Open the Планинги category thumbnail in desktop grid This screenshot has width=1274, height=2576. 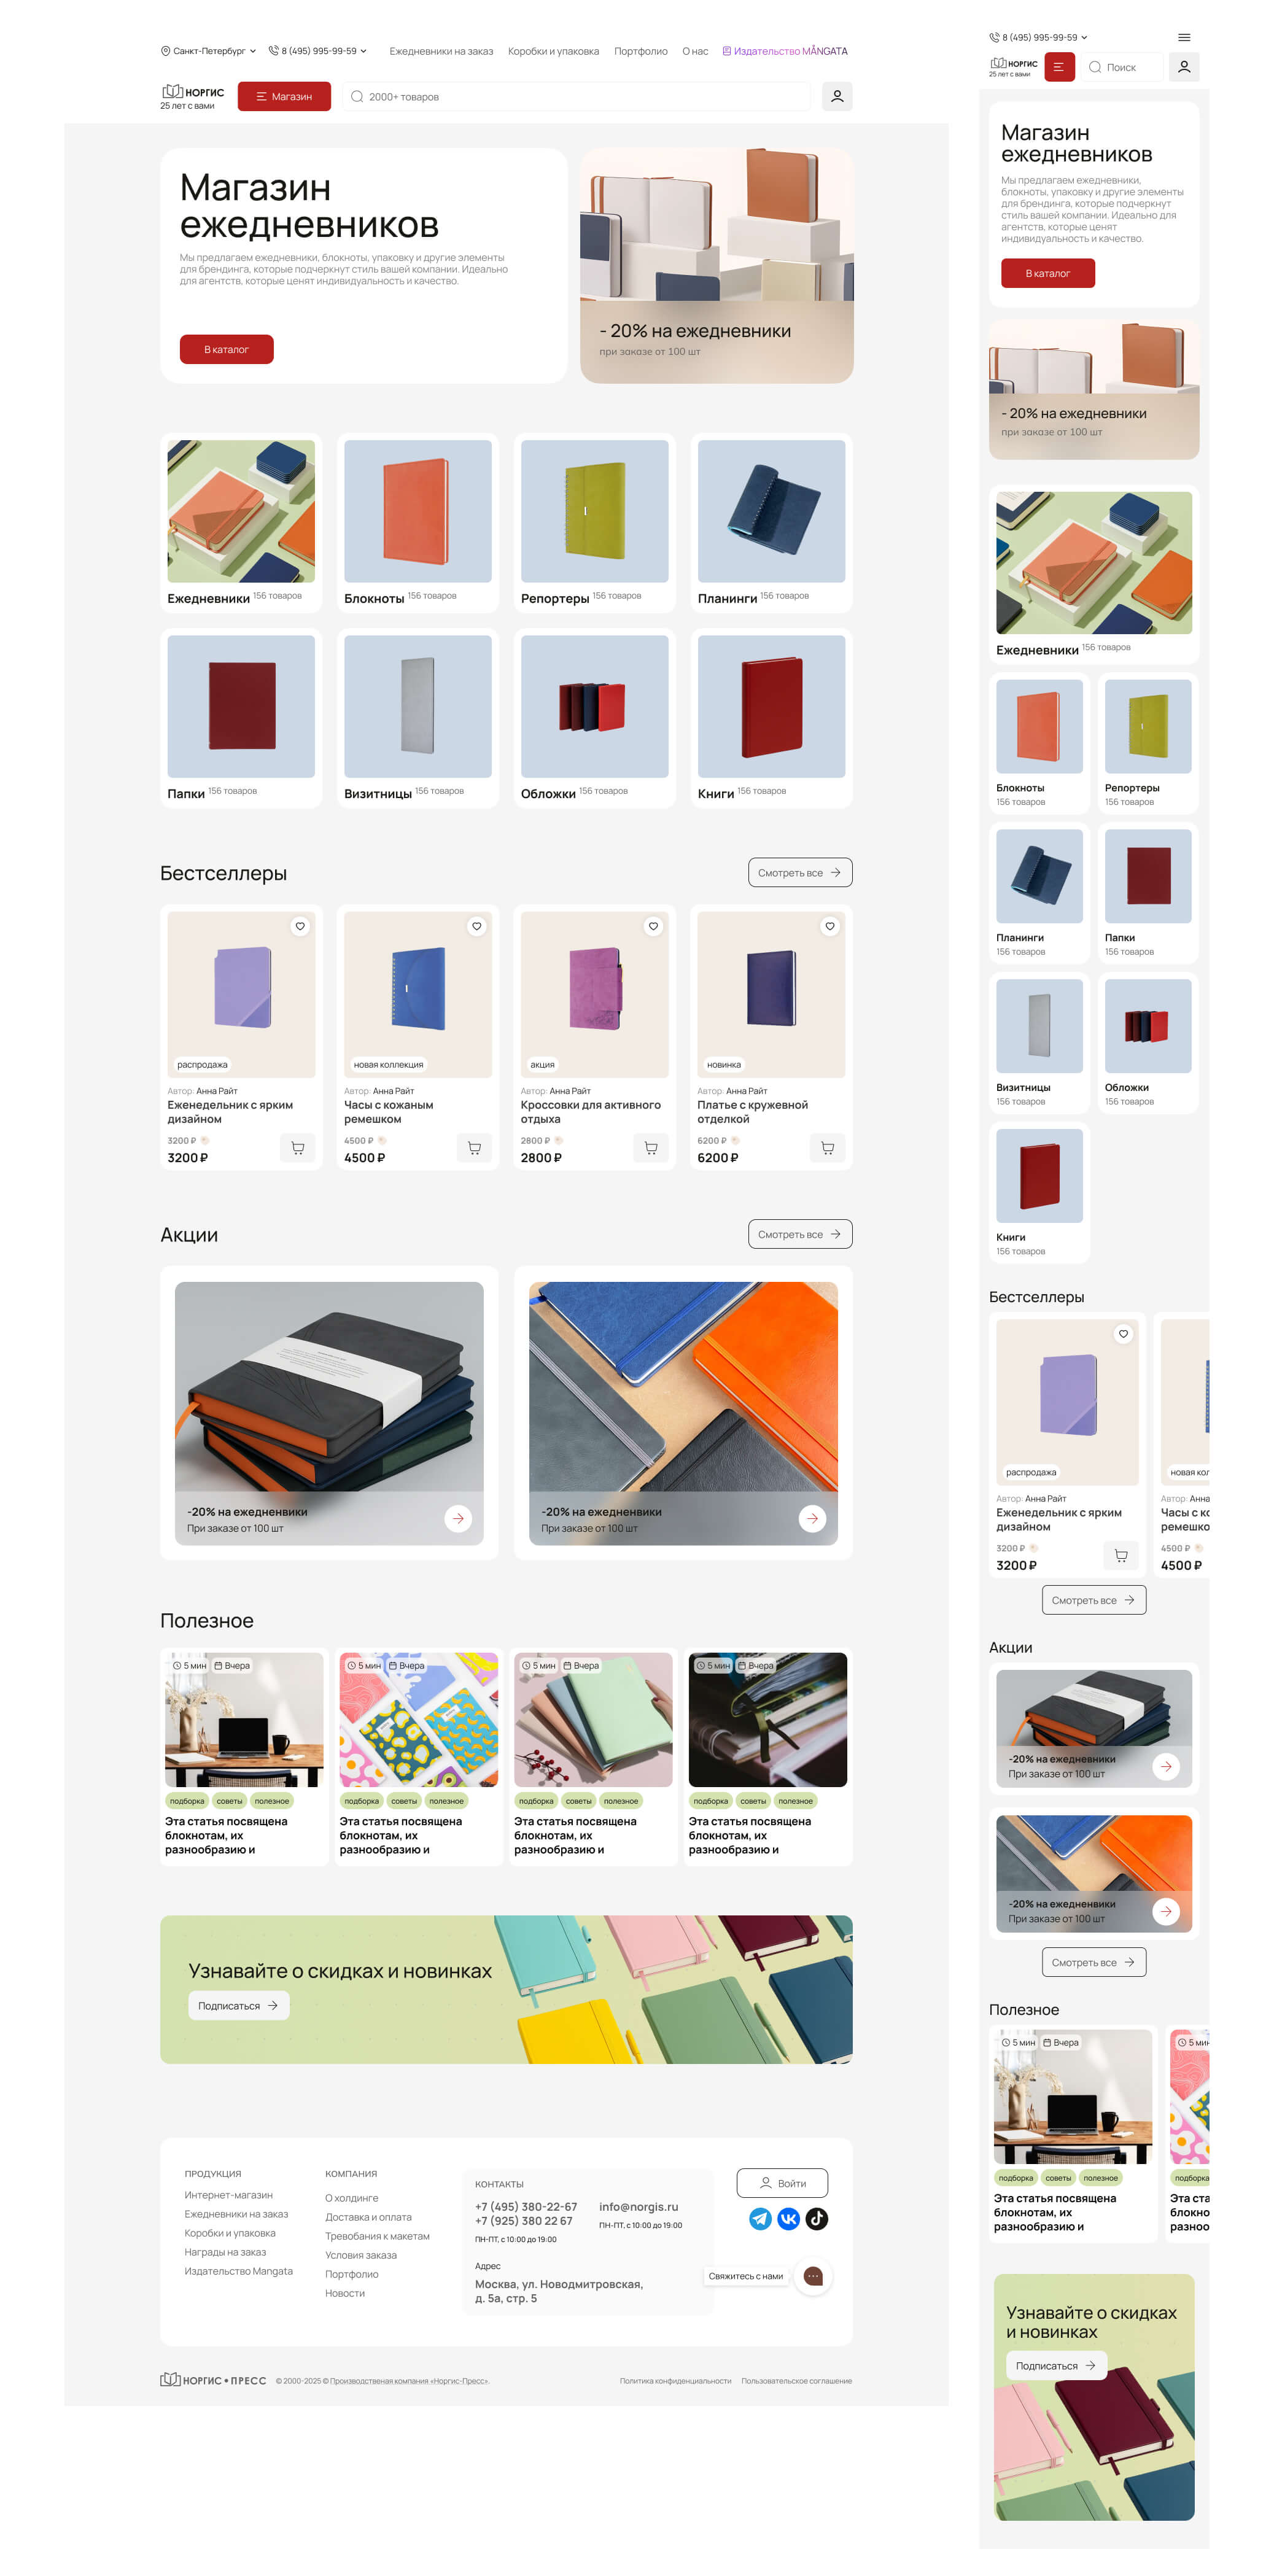[771, 511]
